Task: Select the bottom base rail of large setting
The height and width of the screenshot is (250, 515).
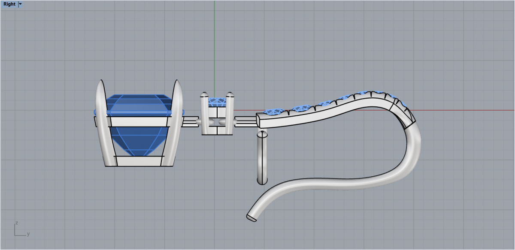Action: click(x=138, y=161)
